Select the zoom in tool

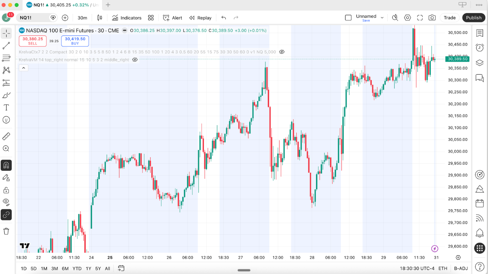pyautogui.click(x=6, y=148)
